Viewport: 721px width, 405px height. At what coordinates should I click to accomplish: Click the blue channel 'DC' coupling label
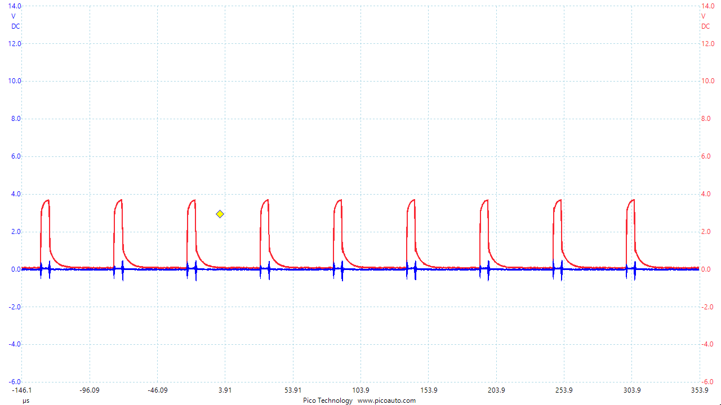[x=16, y=26]
